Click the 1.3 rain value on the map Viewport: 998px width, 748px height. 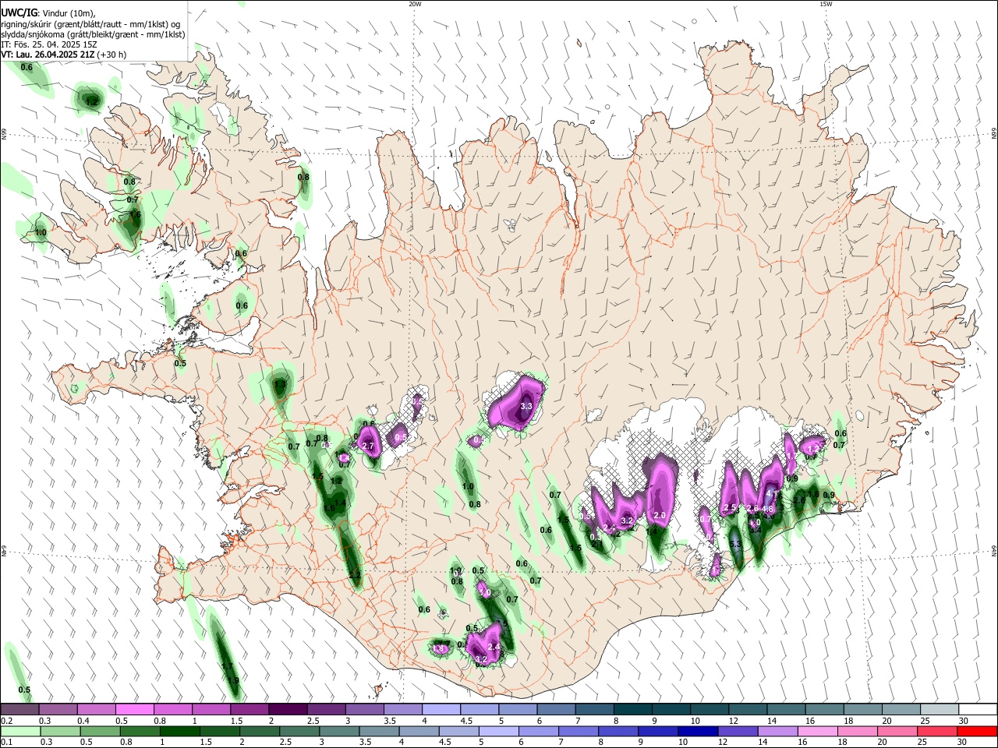pos(280,383)
